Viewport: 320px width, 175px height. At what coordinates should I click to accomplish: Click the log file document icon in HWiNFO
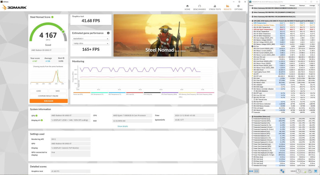(x=304, y=171)
